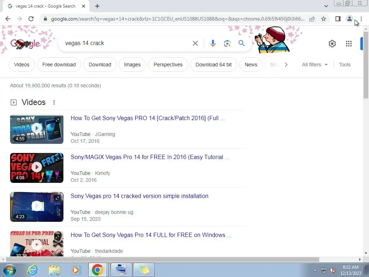Open the Windows Start button
The width and height of the screenshot is (369, 277).
click(x=9, y=270)
